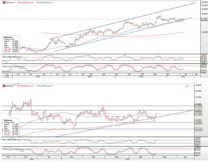Click the Feb. month label on the lower time axis
The height and width of the screenshot is (166, 208).
click(94, 157)
